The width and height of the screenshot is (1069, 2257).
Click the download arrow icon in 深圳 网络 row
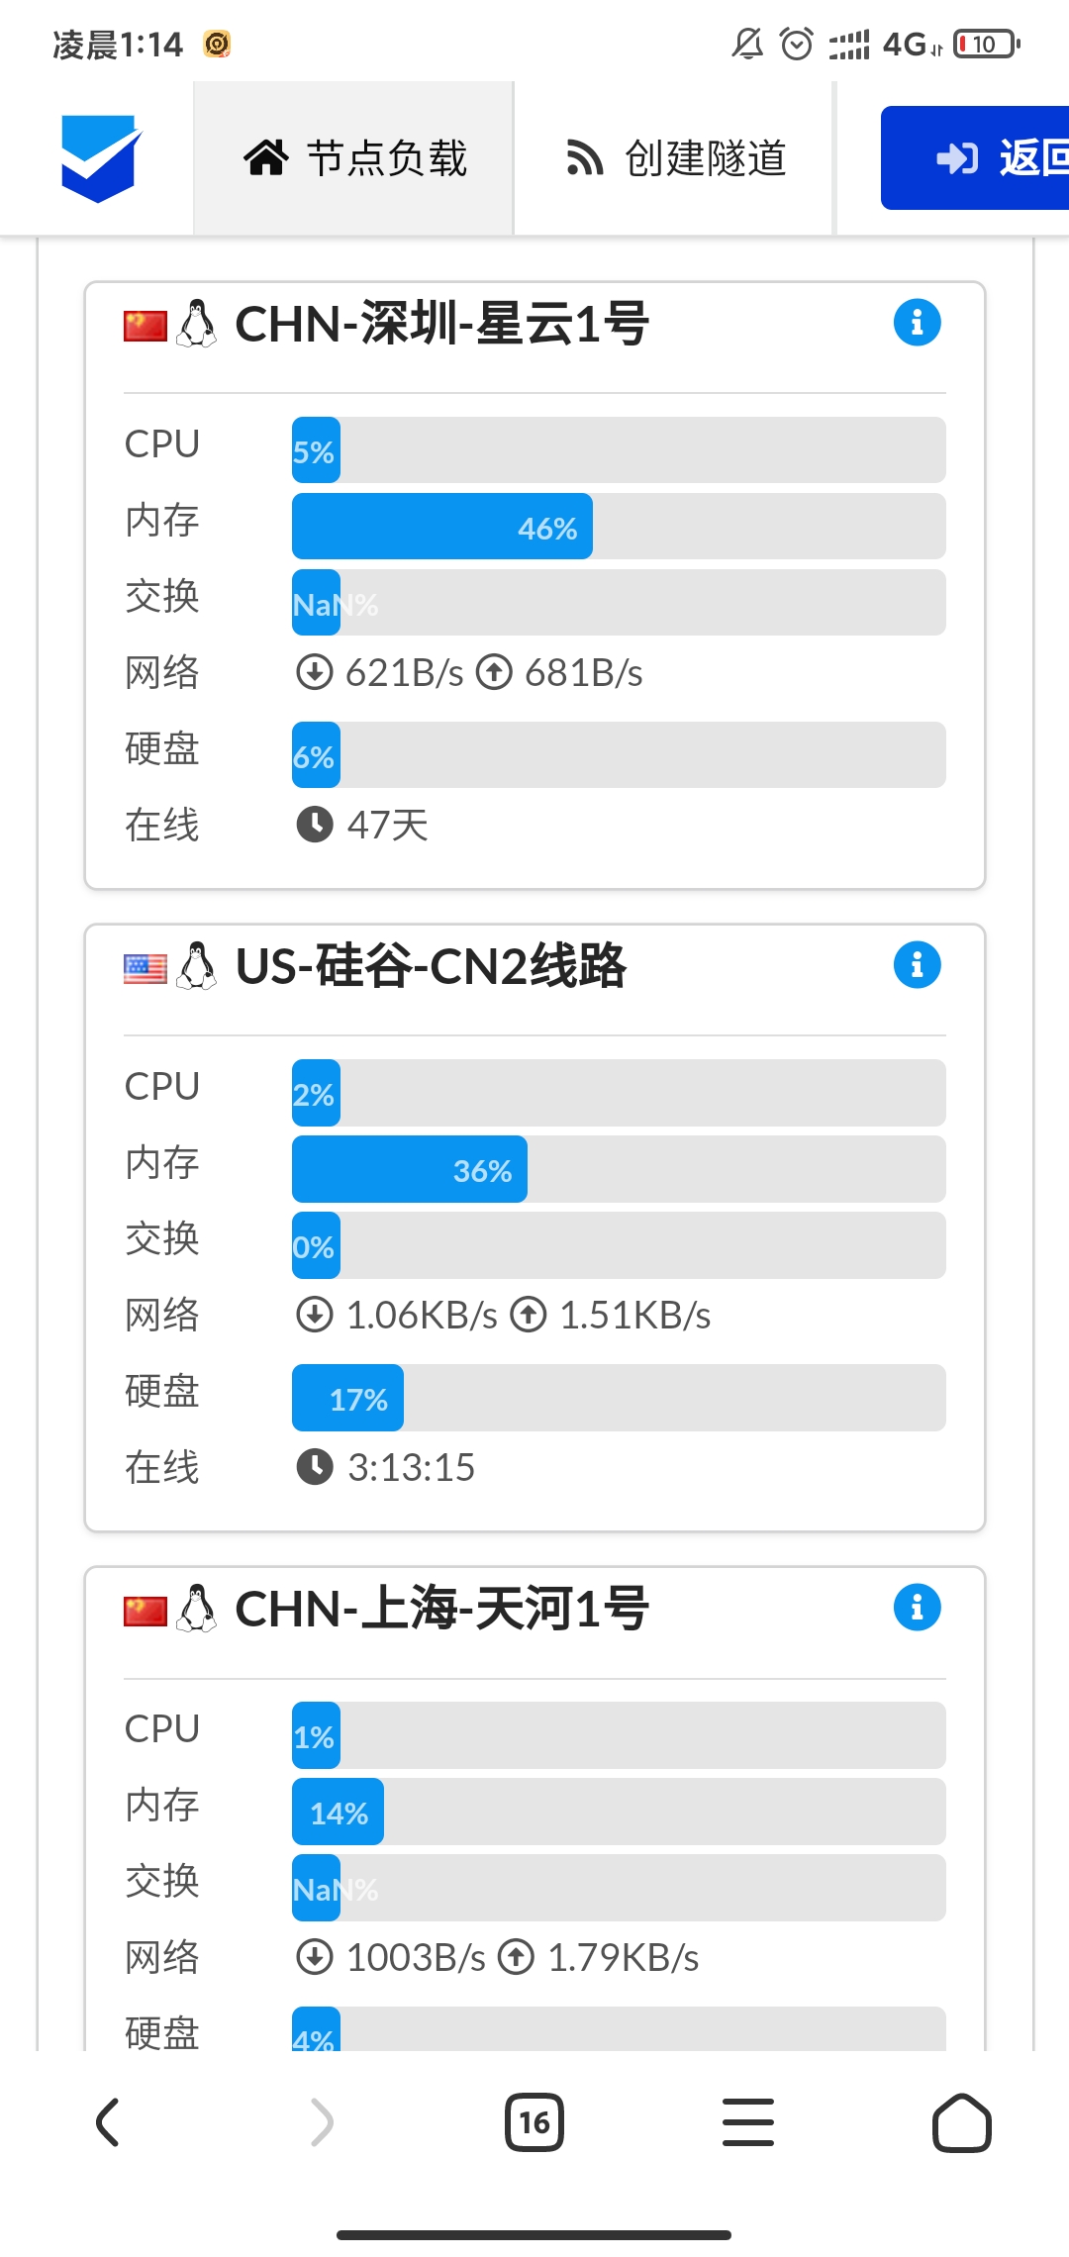[313, 673]
